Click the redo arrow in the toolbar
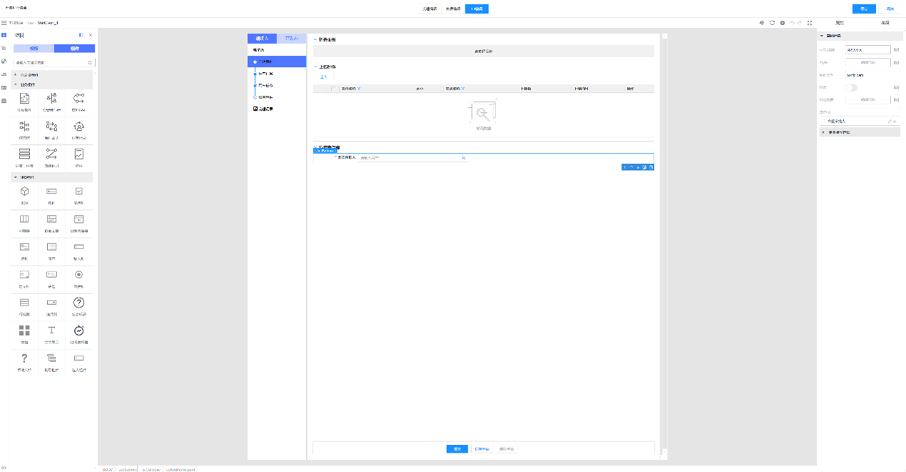Viewport: 906px width, 472px height. click(x=800, y=23)
